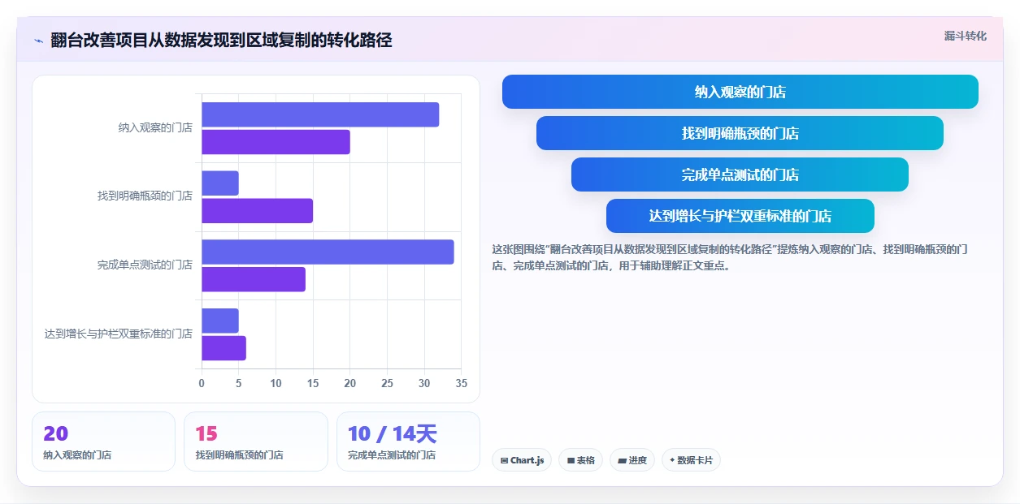Click the 表格 tag chip
1020x504 pixels.
point(580,460)
